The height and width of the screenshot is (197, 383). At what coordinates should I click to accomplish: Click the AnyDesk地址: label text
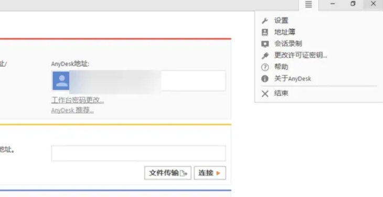tap(70, 64)
